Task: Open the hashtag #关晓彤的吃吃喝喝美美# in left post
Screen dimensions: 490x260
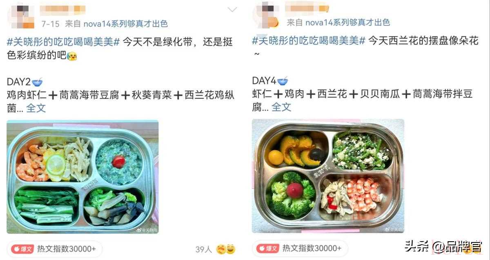Action: tap(63, 42)
